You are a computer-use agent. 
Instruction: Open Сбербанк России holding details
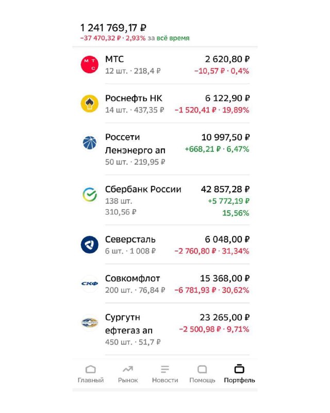point(165,200)
